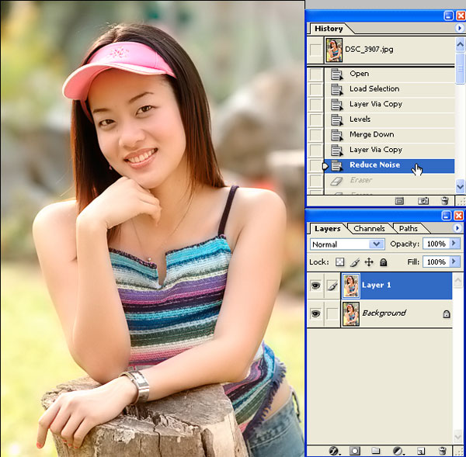466x457 pixels.
Task: Delete layer with Layers panel trash icon
Action: coord(443,451)
